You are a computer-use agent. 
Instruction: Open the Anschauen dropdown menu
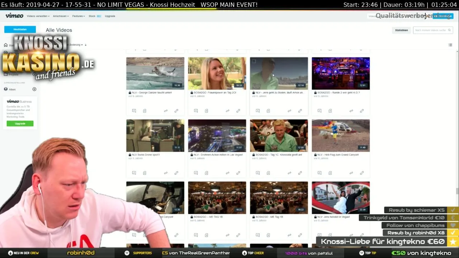click(61, 16)
